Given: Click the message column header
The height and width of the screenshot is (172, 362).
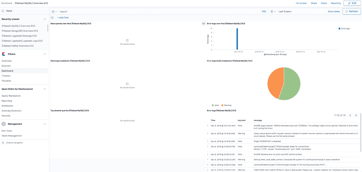Looking at the screenshot, I should [x=258, y=120].
